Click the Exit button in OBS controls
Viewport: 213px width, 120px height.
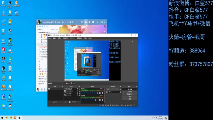[130, 99]
